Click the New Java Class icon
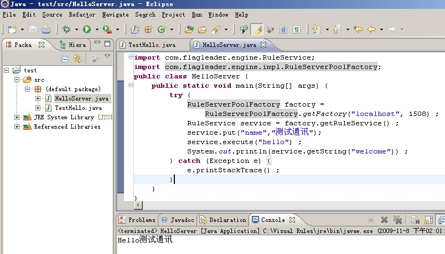This screenshot has height=254, width=445. [162, 29]
